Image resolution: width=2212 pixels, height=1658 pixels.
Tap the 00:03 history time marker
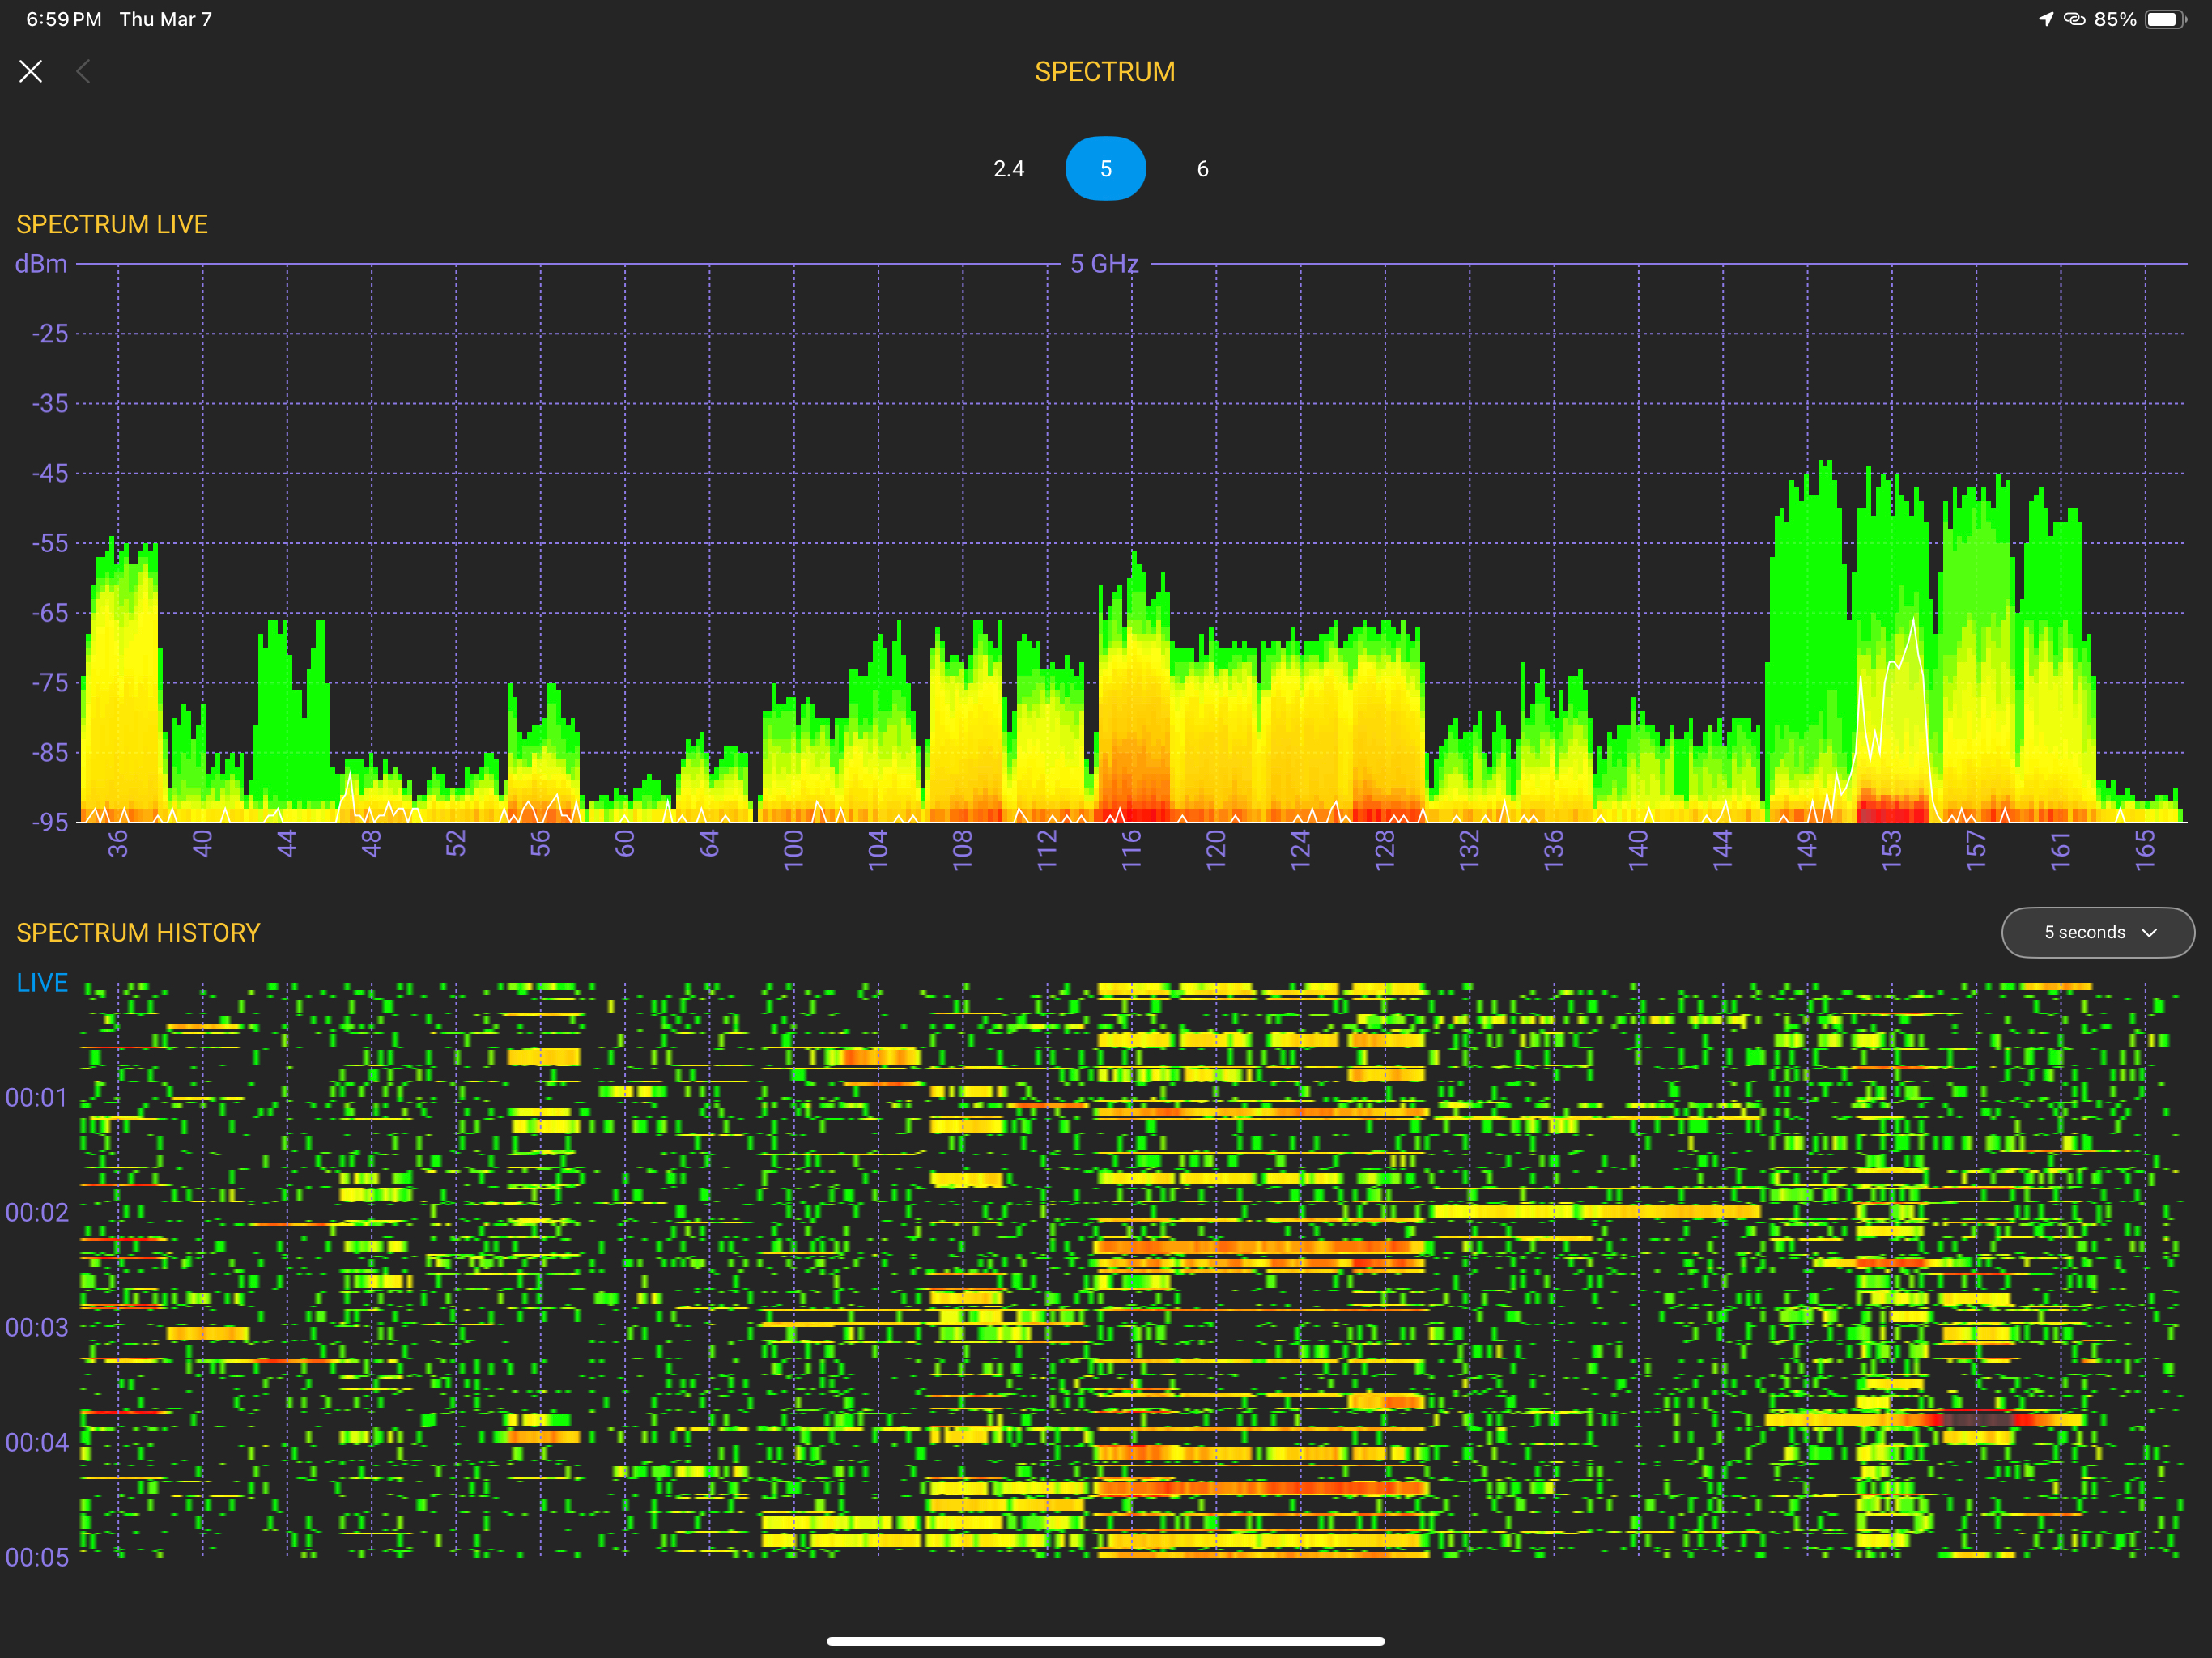click(37, 1327)
